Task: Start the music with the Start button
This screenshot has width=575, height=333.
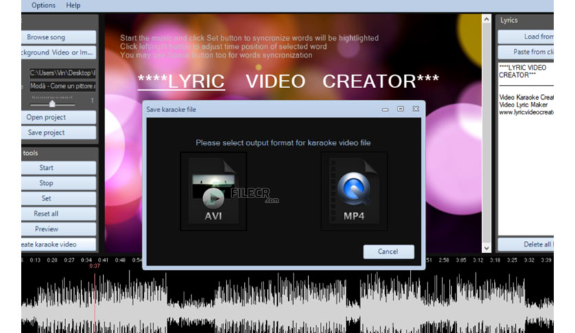Action: (x=58, y=168)
